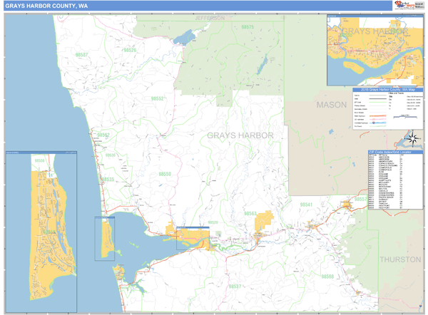Click the ZIP Code green line in legend
428x315 pixels.
click(x=377, y=103)
